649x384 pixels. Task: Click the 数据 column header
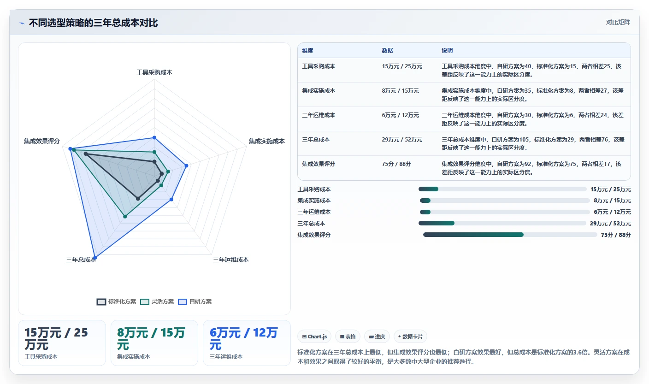(387, 51)
